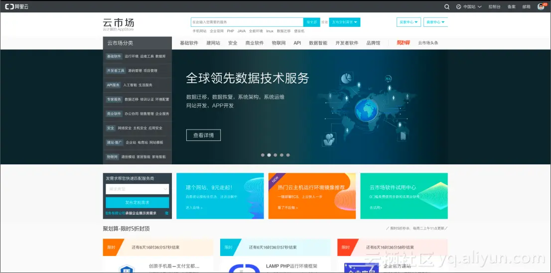Select the second carousel dot
Image resolution: width=551 pixels, height=273 pixels.
pos(269,155)
